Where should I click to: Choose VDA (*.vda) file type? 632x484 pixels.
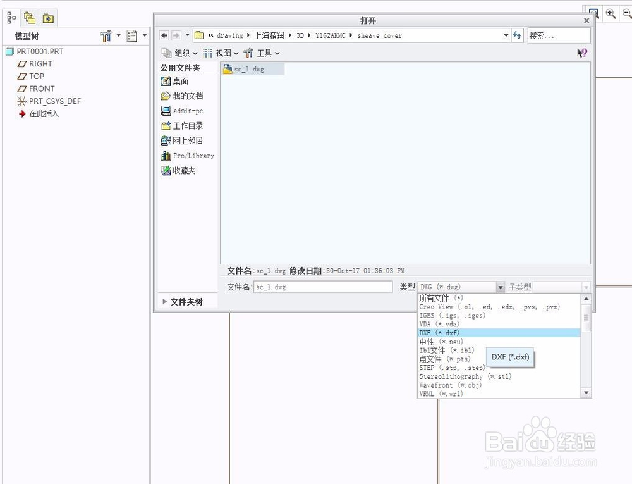click(x=499, y=325)
